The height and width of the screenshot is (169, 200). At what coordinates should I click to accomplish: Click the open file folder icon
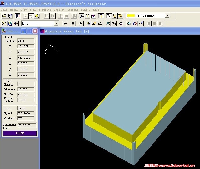(x=4, y=16)
